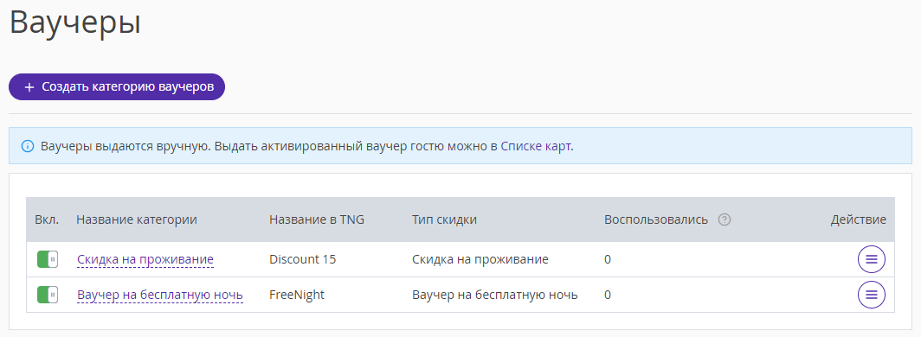The height and width of the screenshot is (337, 921).
Task: Open the Скидка на проживание category link
Action: click(145, 259)
